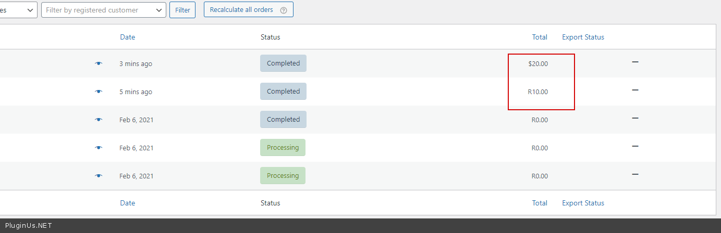Click Date link in table footer
The image size is (721, 233).
click(x=127, y=203)
